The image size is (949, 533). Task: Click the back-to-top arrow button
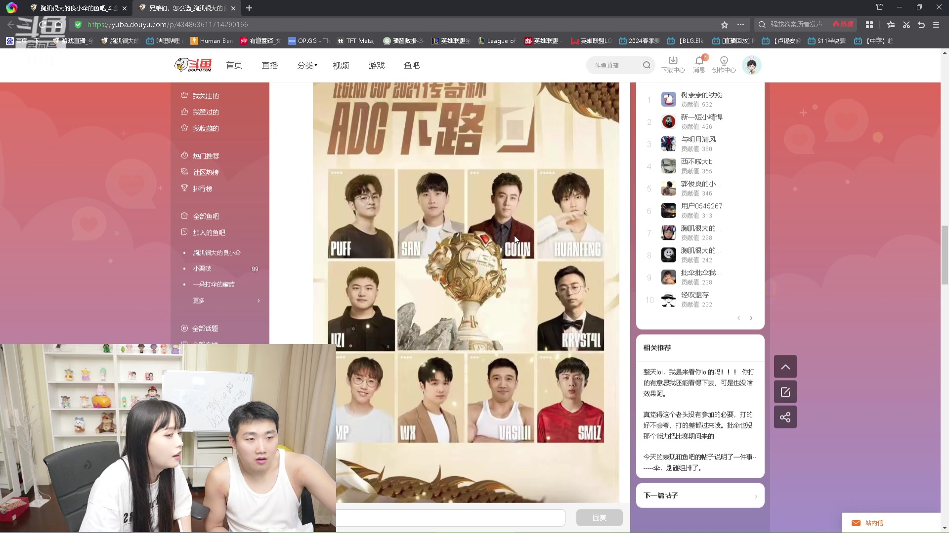785,367
